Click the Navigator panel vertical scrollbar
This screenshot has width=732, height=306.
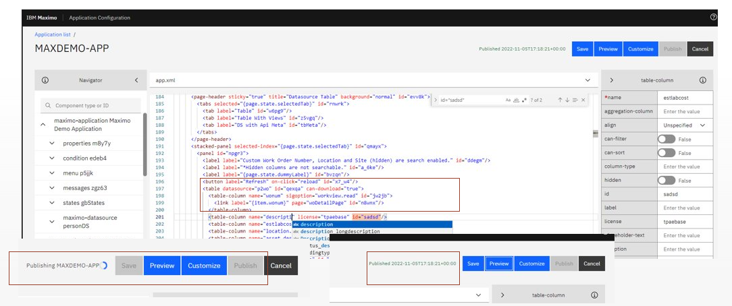145,144
